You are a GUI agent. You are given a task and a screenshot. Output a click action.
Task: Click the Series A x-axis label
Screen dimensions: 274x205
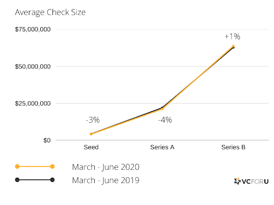click(x=162, y=147)
